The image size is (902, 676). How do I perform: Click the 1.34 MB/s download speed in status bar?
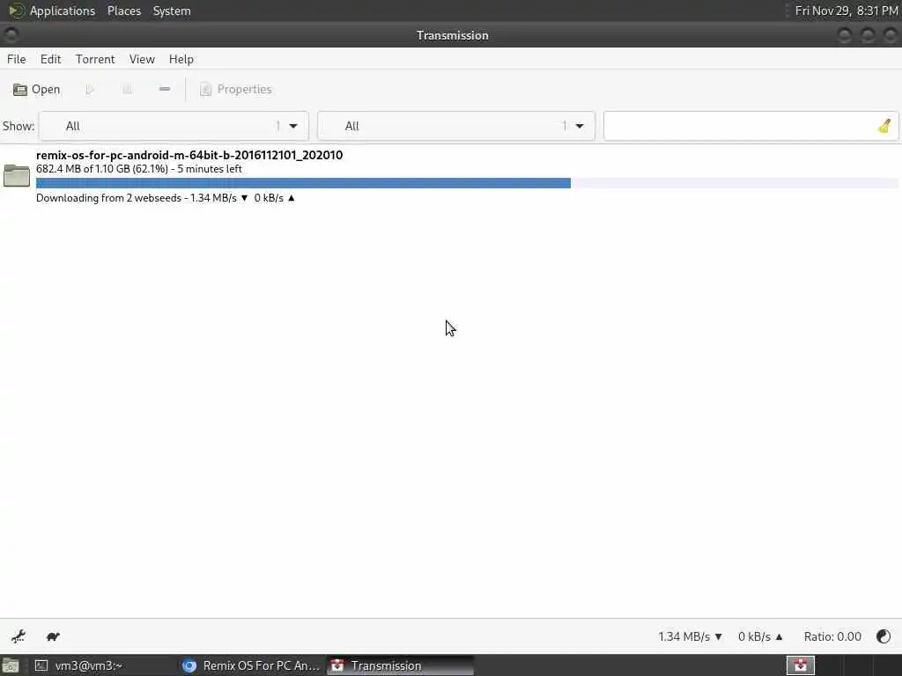coord(690,636)
